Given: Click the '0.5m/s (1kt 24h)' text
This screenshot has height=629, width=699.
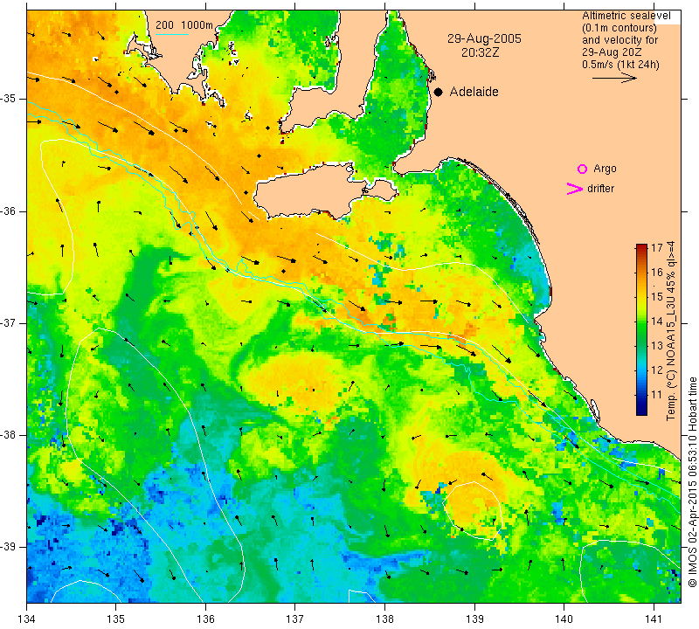Looking at the screenshot, I should [620, 64].
